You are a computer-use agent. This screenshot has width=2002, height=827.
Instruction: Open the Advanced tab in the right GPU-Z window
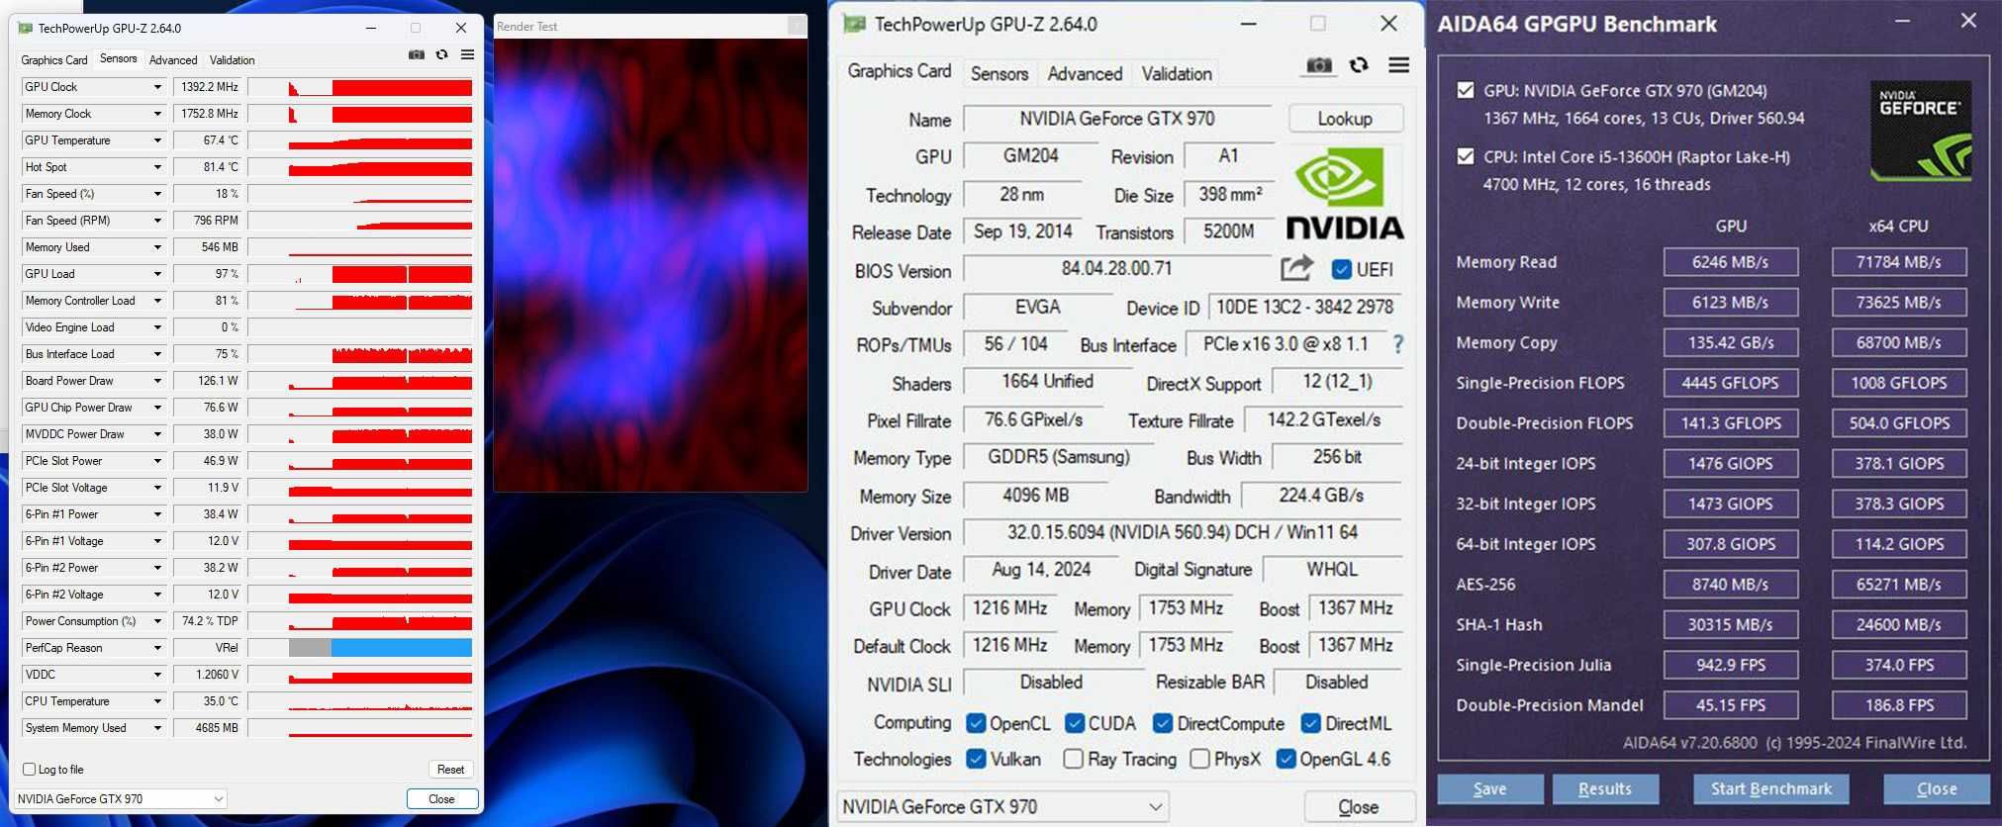click(x=1085, y=73)
